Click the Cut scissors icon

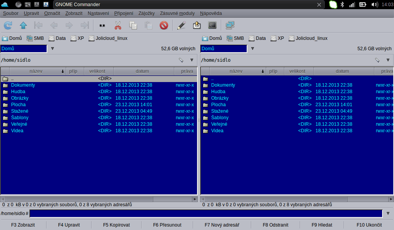tap(118, 26)
